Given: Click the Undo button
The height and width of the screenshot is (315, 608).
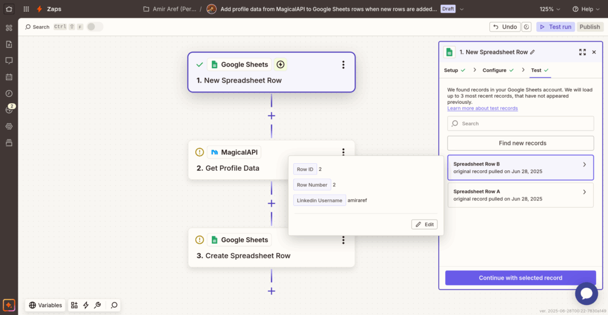Looking at the screenshot, I should click(x=505, y=27).
